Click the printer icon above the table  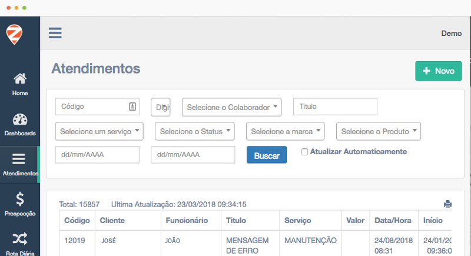point(447,204)
